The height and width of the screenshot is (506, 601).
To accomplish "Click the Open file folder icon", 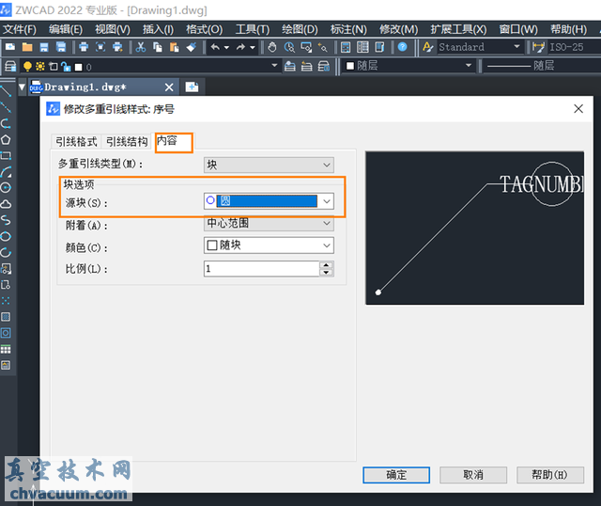I will click(x=26, y=47).
